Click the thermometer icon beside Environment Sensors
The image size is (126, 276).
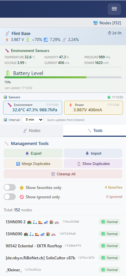tap(7, 51)
